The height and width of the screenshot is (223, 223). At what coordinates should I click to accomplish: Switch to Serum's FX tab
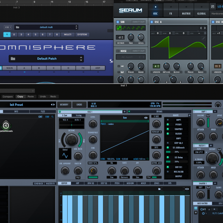click(x=171, y=10)
